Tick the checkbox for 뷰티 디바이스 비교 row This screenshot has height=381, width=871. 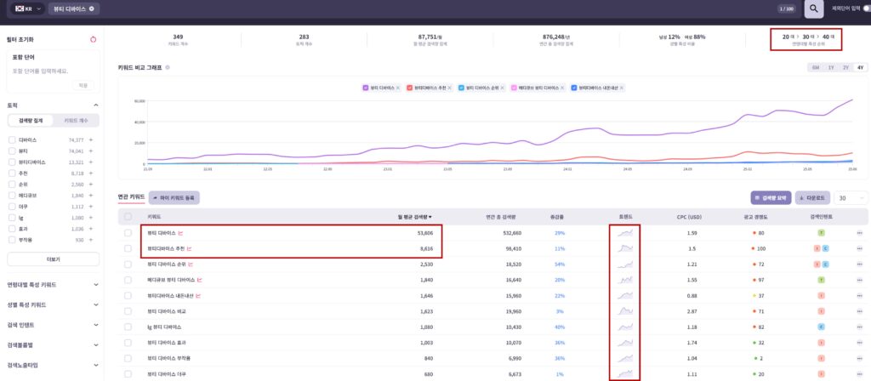[128, 313]
